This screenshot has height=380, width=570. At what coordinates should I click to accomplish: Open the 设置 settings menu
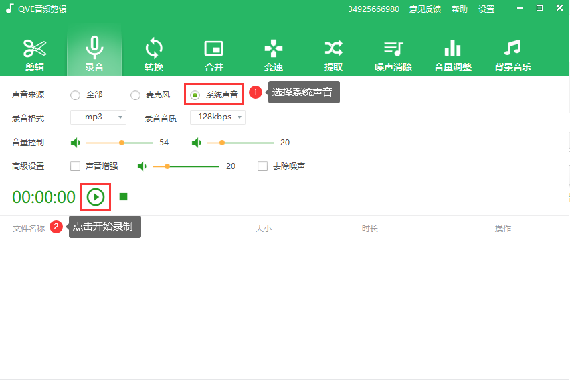486,9
